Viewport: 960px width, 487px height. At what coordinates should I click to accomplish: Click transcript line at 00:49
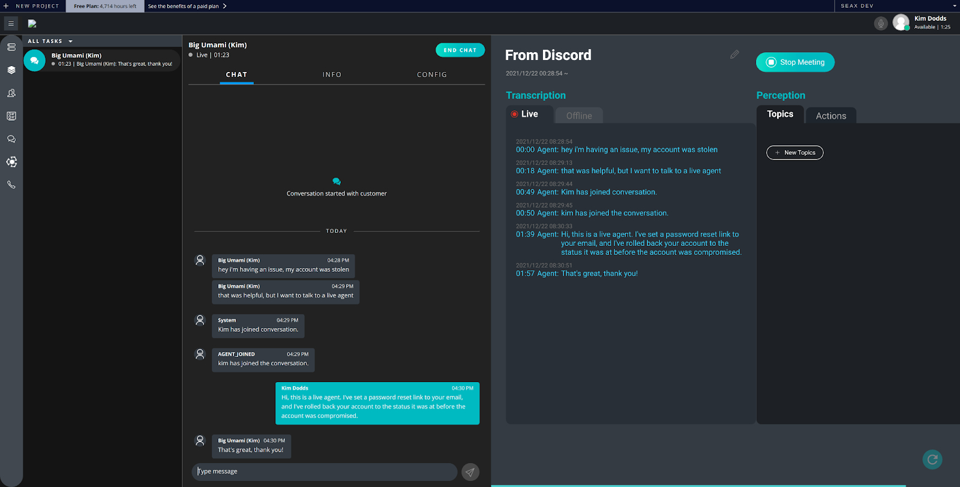[x=586, y=193]
